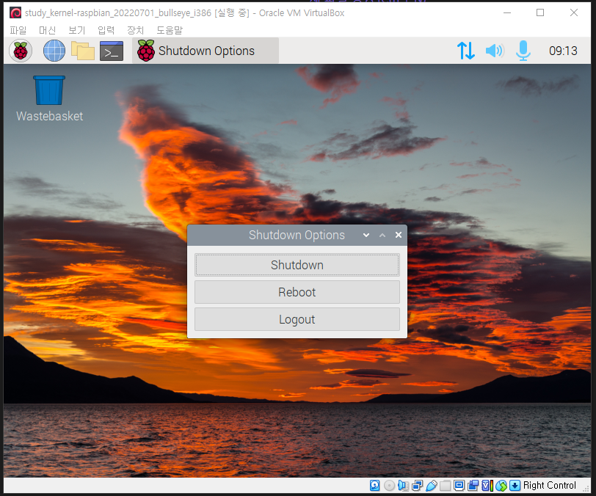The image size is (596, 496).
Task: Open the 장치 menu in VirtualBox
Action: point(135,30)
